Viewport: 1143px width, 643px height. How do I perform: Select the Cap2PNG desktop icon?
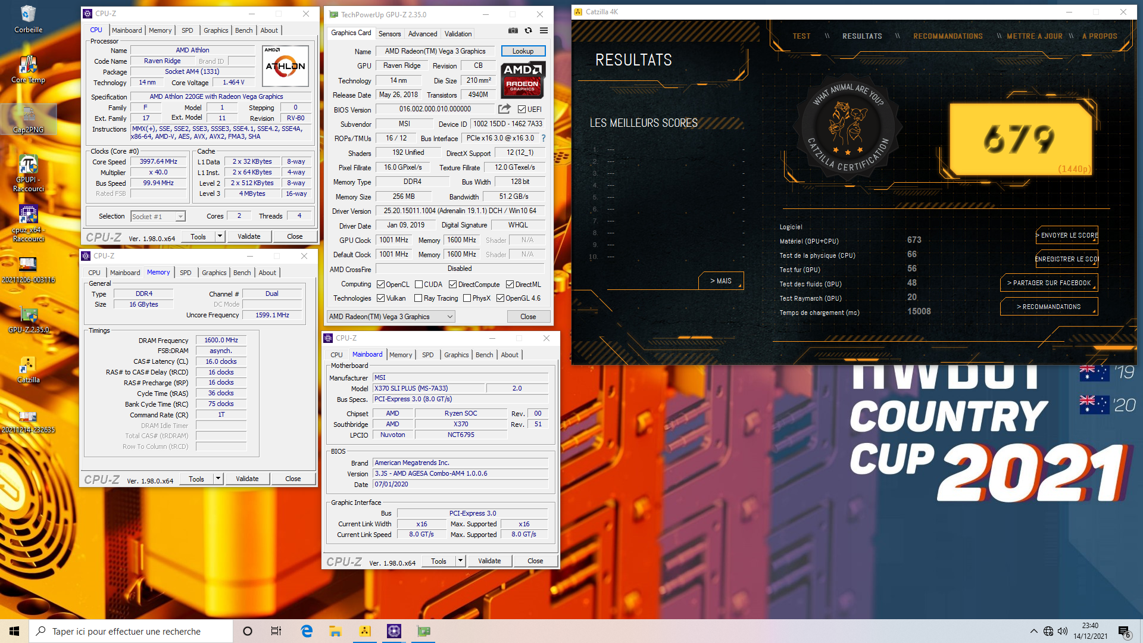click(x=29, y=119)
